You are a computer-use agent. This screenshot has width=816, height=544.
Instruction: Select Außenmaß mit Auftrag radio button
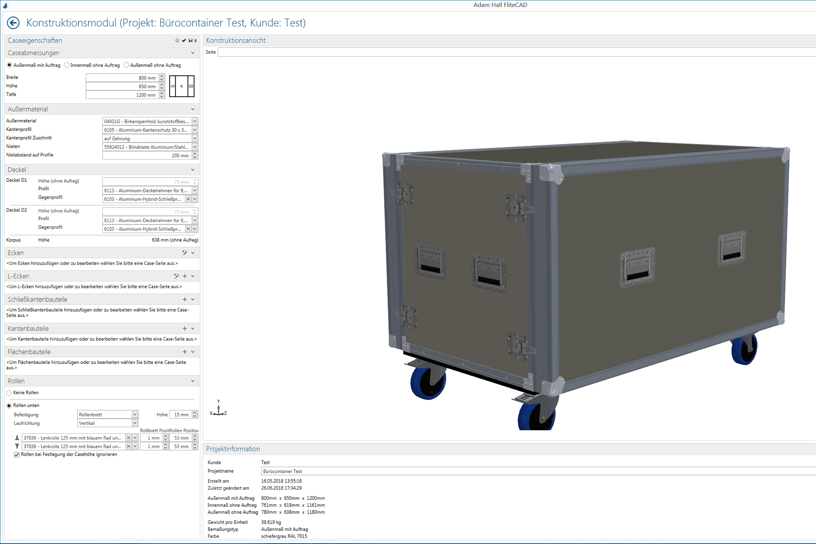point(9,65)
